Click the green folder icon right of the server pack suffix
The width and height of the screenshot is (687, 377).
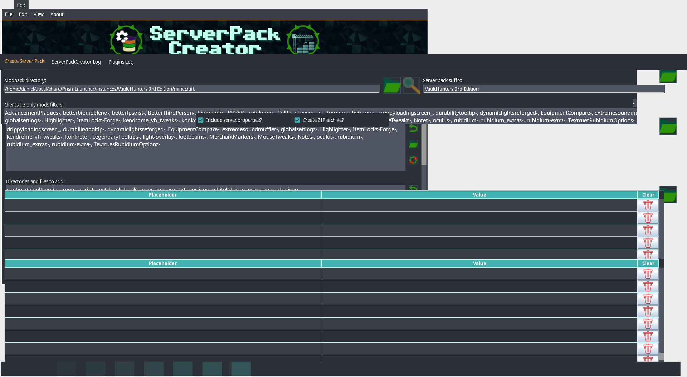click(668, 76)
